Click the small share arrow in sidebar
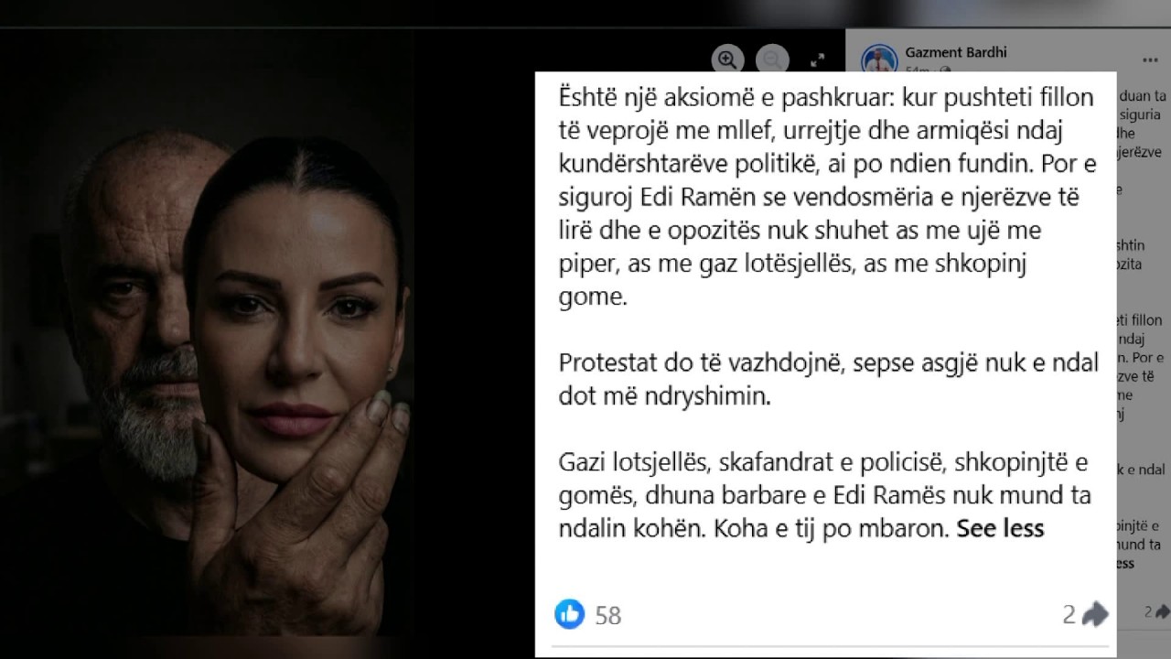This screenshot has height=659, width=1171. [1163, 612]
